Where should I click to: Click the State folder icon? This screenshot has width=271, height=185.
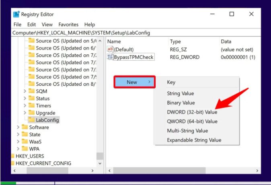click(x=25, y=134)
